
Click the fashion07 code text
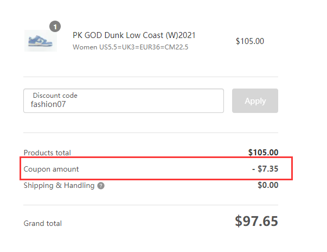coord(48,104)
